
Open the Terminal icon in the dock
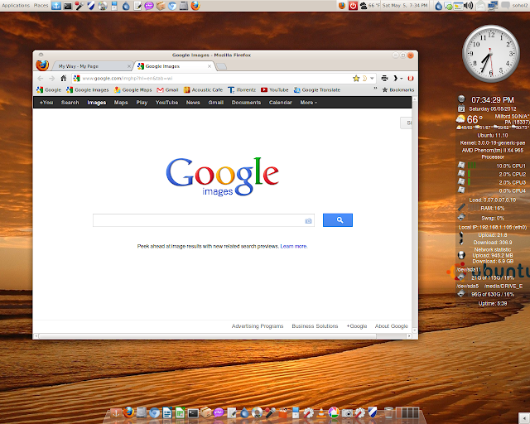193,413
